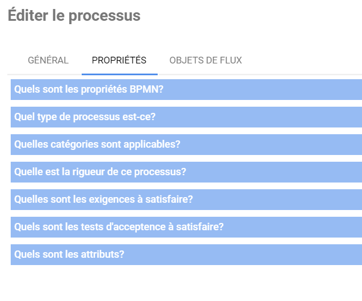Expand 'Quels sont les propriétés BPMN?' section
The width and height of the screenshot is (362, 301).
(x=186, y=89)
